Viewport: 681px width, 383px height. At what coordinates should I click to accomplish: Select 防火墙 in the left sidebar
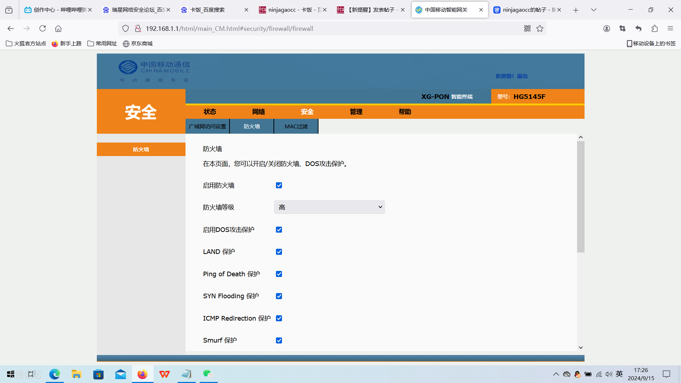click(x=141, y=149)
